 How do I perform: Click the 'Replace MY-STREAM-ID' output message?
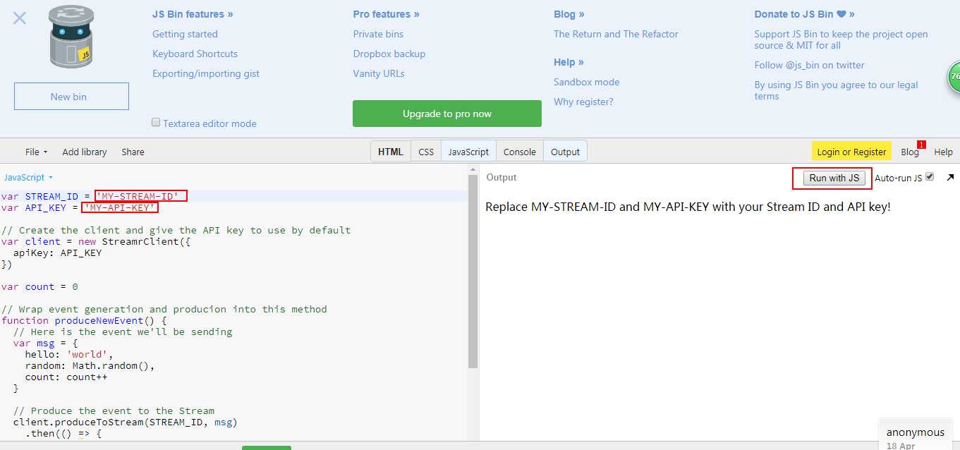[x=688, y=207]
